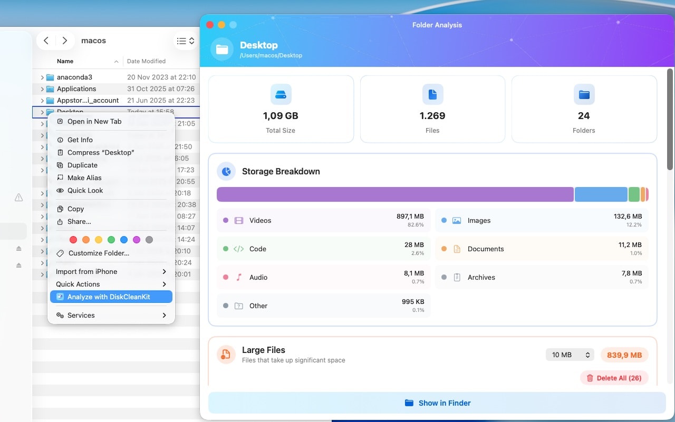
Task: Pick the gray tag color
Action: pos(149,239)
